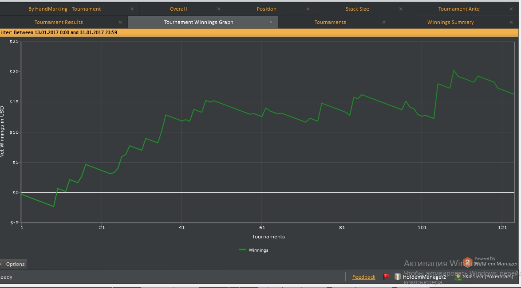Screen dimensions: 521x288
Task: Click the red flag icon in status bar
Action: coord(387,276)
